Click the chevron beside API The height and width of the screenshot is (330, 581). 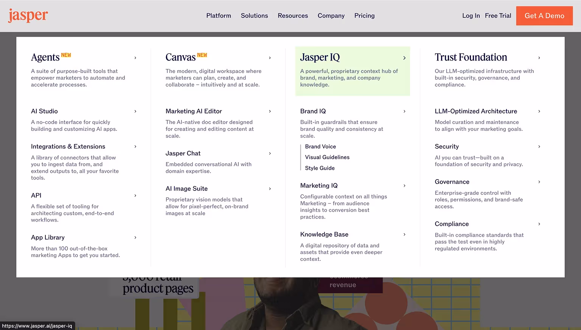click(x=135, y=195)
